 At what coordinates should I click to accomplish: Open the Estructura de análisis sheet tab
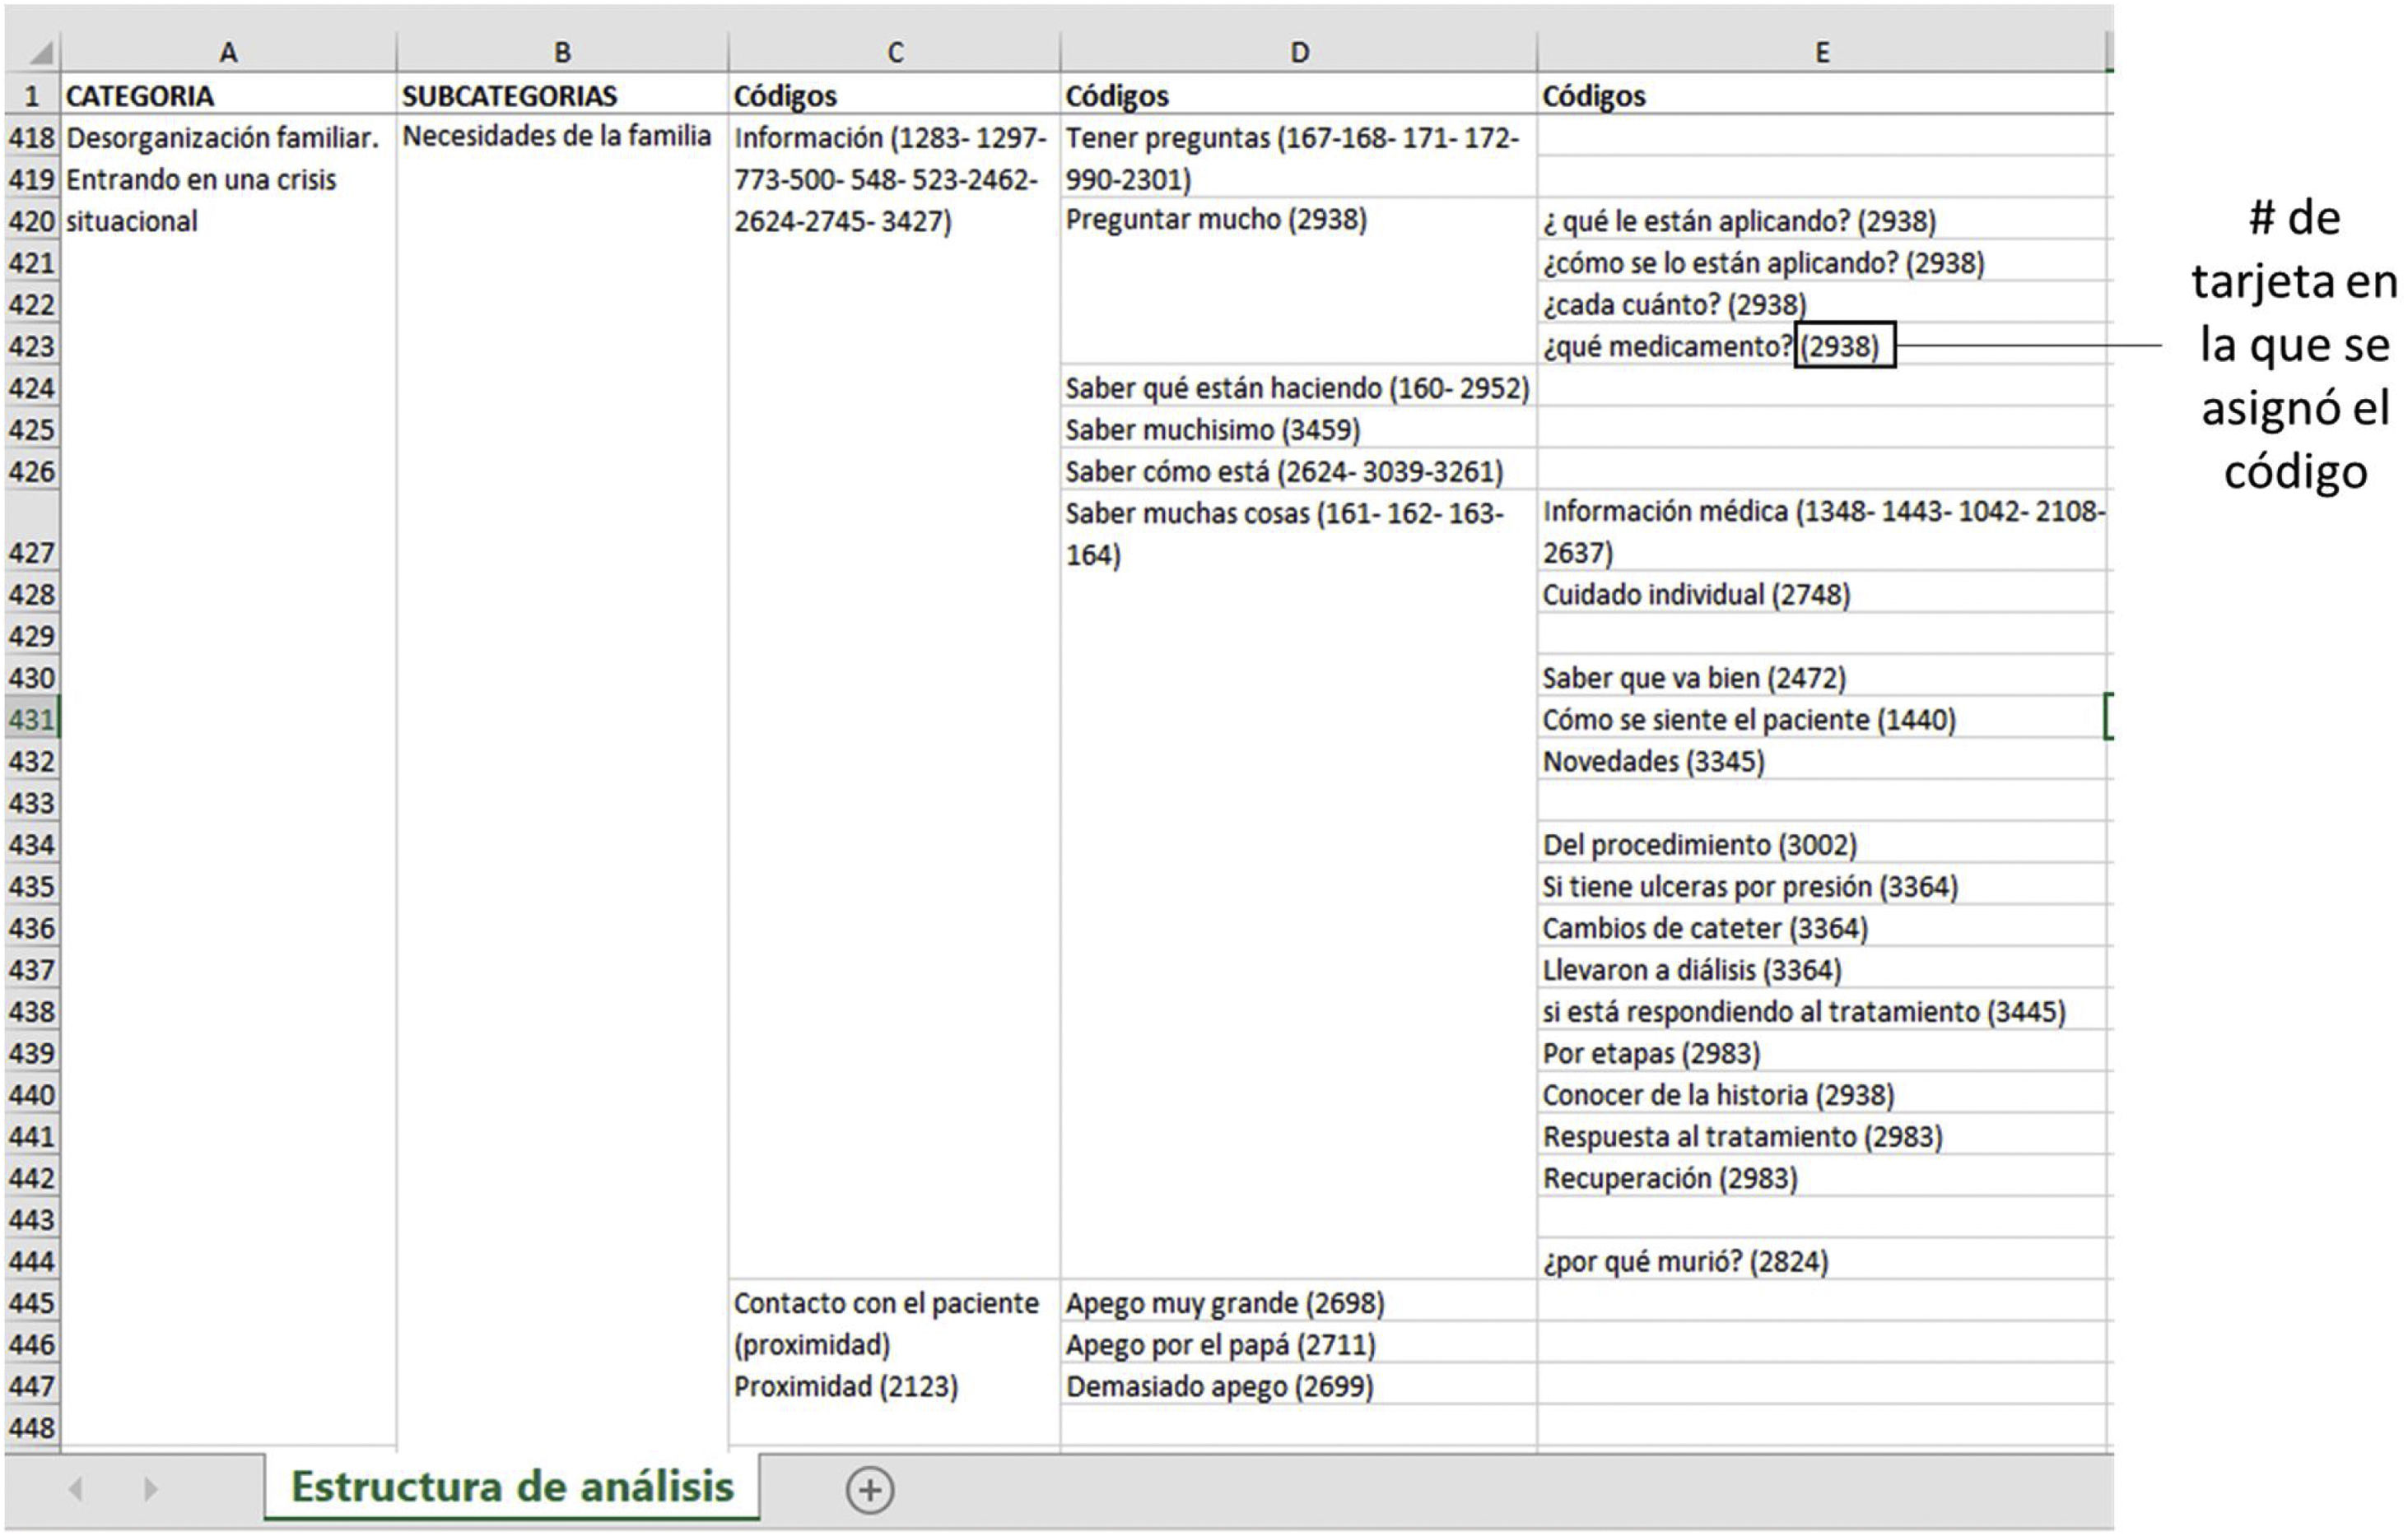[512, 1487]
